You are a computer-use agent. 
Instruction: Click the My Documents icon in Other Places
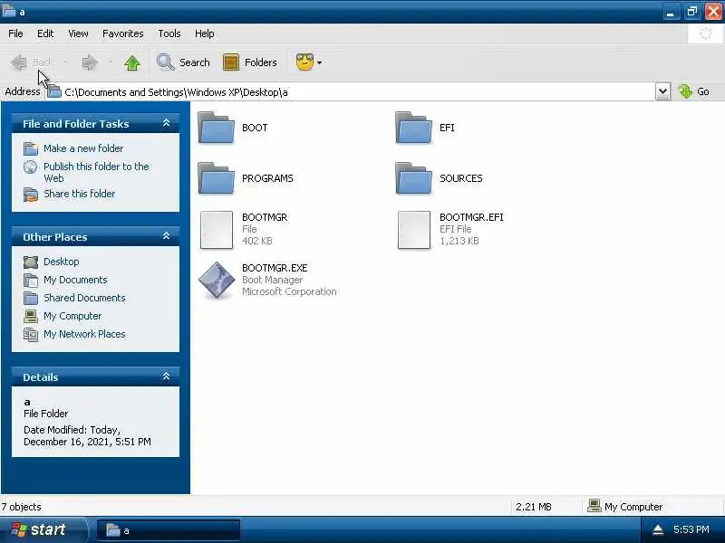(x=31, y=280)
